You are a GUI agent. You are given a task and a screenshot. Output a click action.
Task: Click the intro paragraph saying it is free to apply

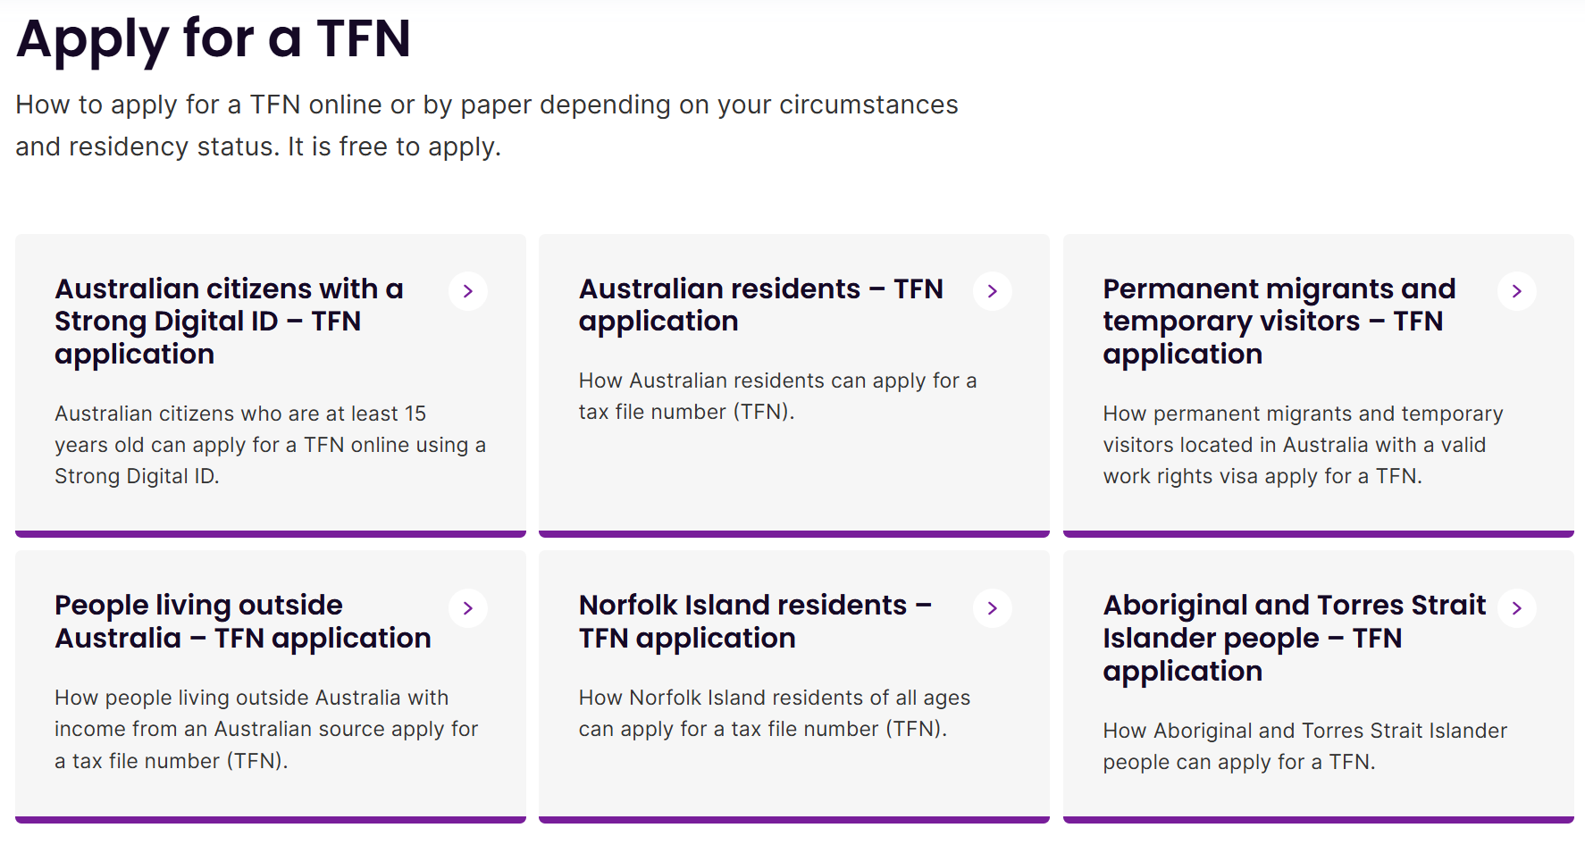click(486, 125)
